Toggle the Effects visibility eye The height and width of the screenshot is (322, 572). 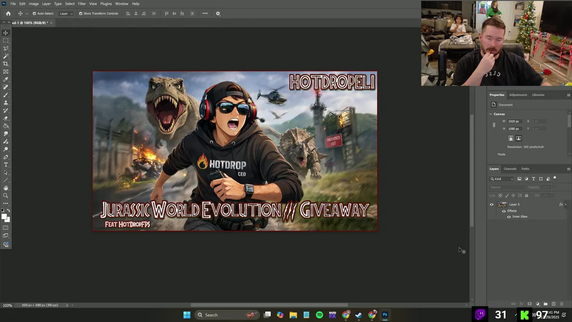504,211
